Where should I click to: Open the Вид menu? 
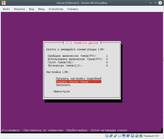(x=31, y=9)
